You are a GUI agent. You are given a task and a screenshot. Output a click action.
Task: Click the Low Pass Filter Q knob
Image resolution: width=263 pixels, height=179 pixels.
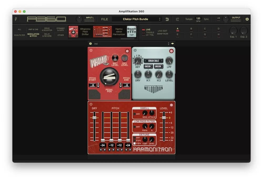pyautogui.click(x=152, y=126)
